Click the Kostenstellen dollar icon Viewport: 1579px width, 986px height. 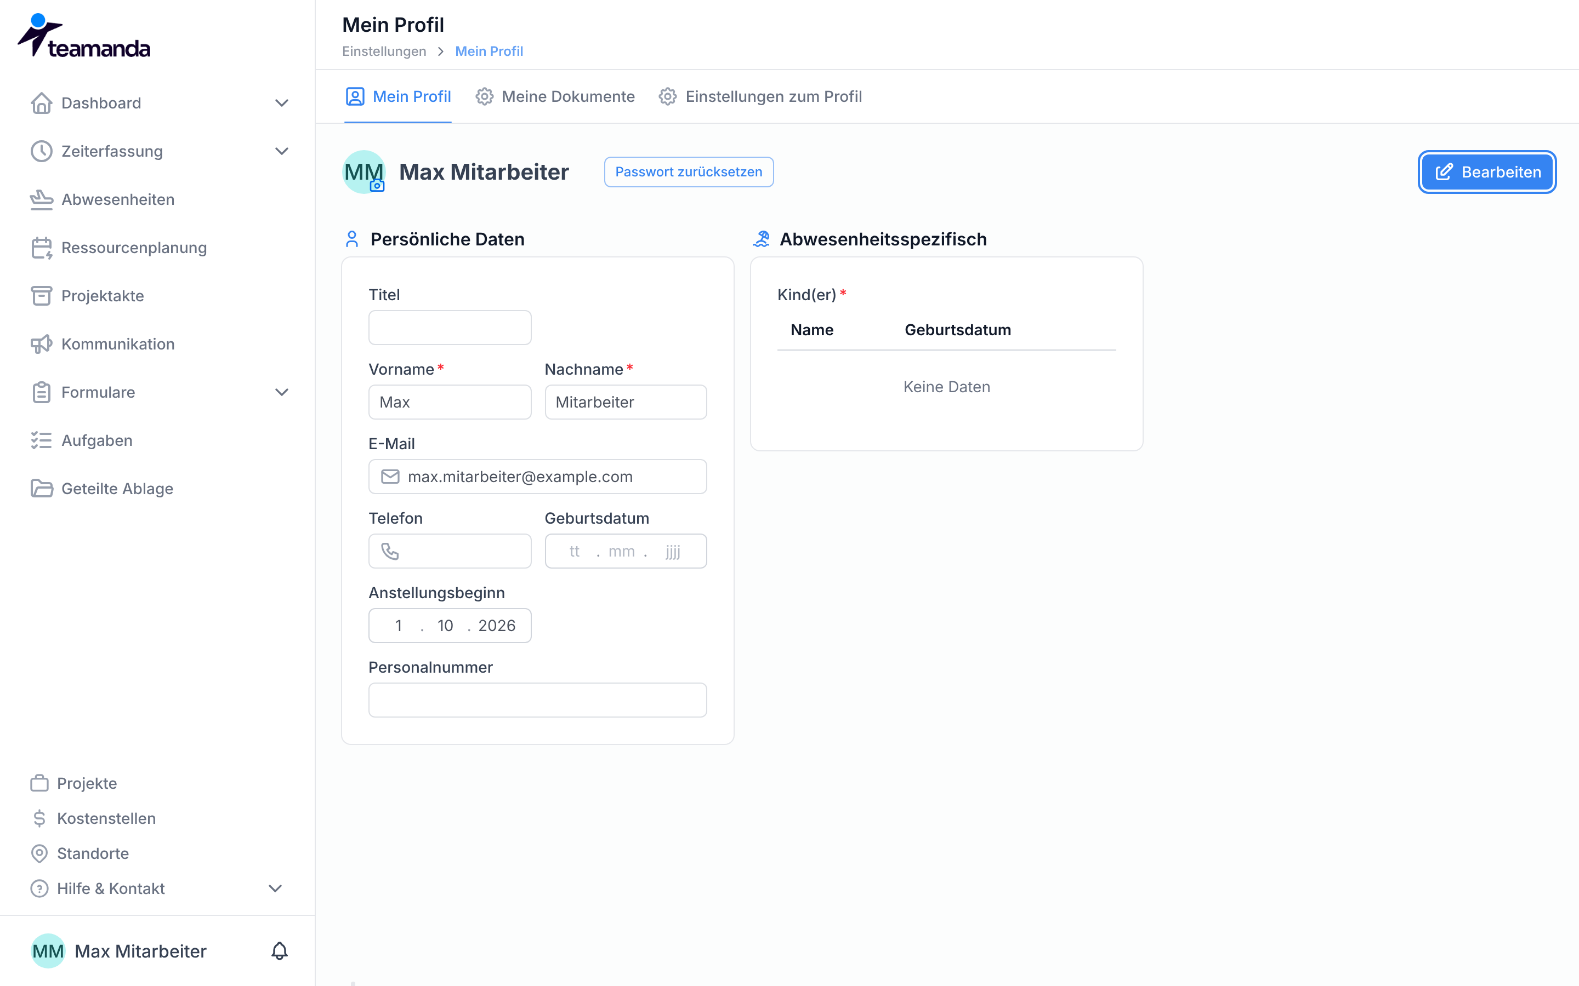coord(39,818)
